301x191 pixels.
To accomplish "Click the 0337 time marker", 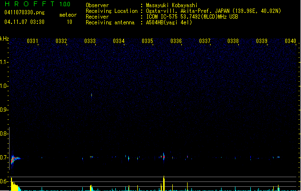I will coord(205,41).
